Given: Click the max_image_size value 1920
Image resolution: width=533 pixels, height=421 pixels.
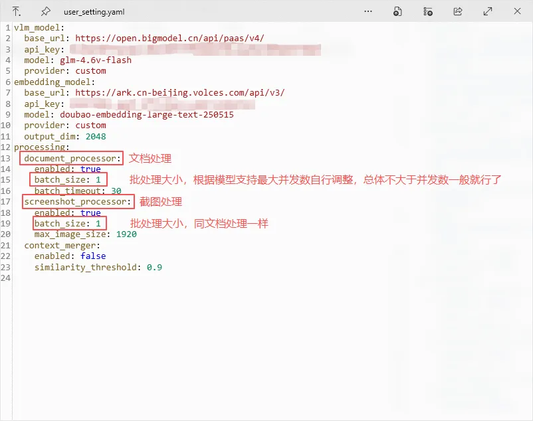Looking at the screenshot, I should (126, 234).
